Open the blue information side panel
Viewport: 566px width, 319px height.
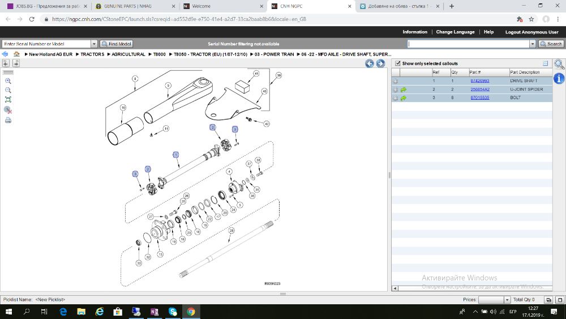[x=559, y=78]
